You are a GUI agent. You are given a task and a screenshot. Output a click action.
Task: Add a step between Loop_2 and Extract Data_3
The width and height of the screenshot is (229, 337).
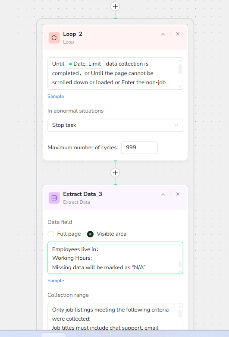pyautogui.click(x=115, y=173)
